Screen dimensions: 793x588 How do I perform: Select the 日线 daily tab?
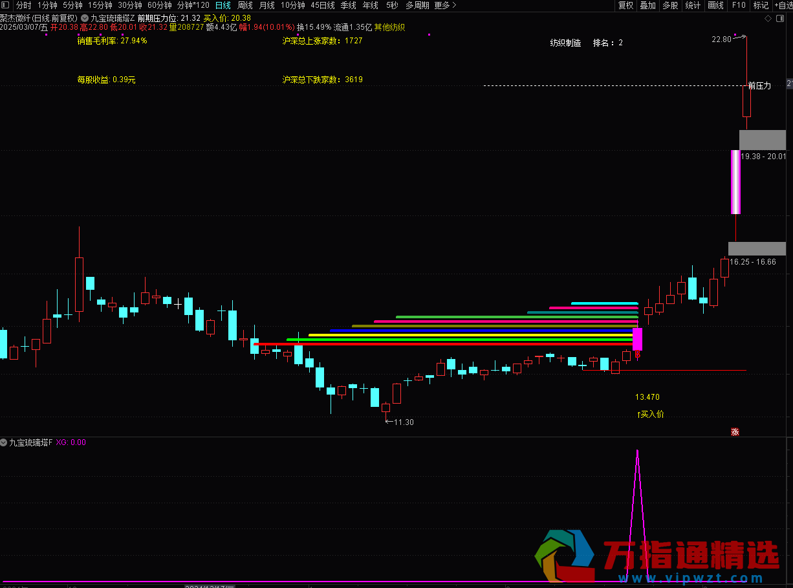coord(223,5)
